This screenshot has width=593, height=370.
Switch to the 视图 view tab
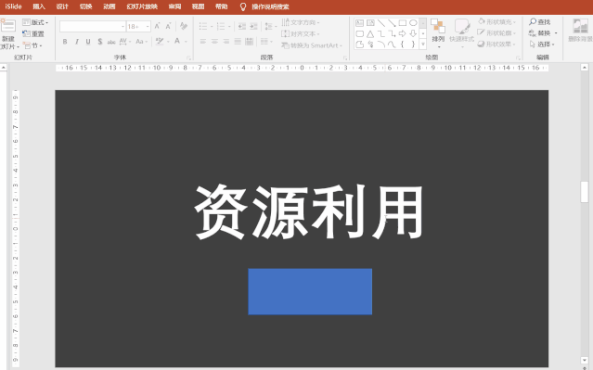[x=198, y=6]
